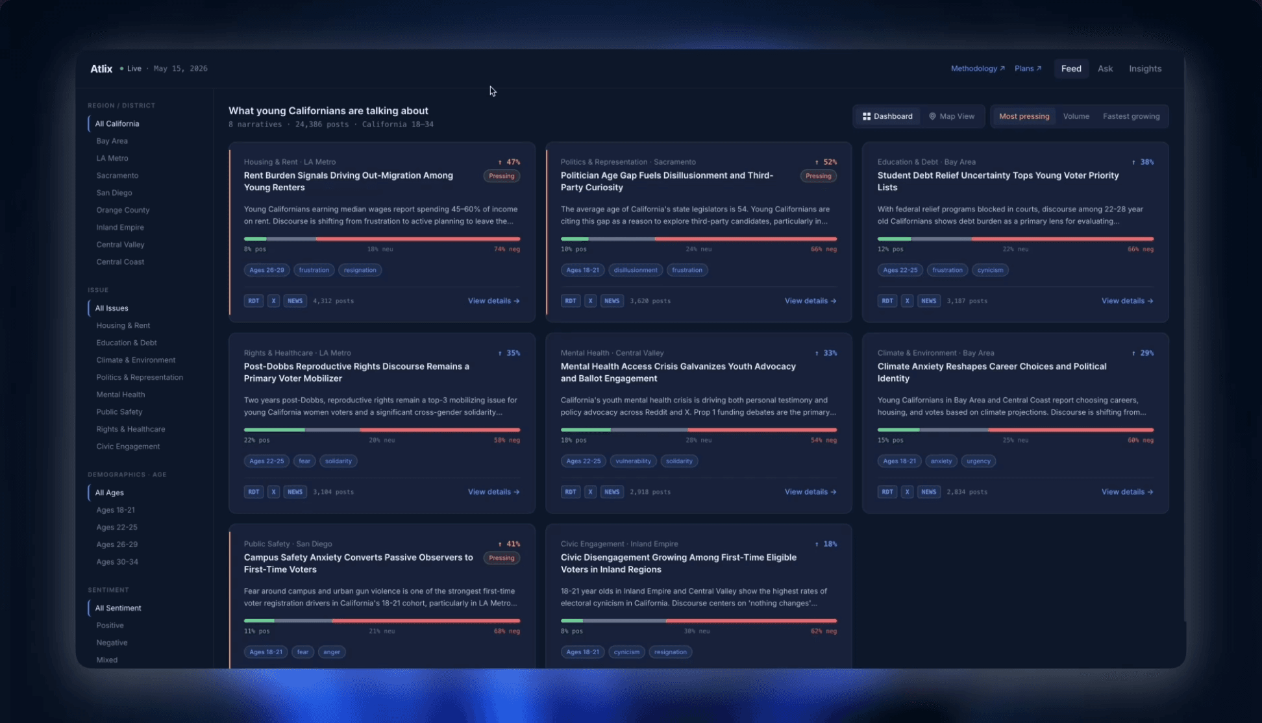Filter region to Bay Area
1262x723 pixels.
(112, 141)
